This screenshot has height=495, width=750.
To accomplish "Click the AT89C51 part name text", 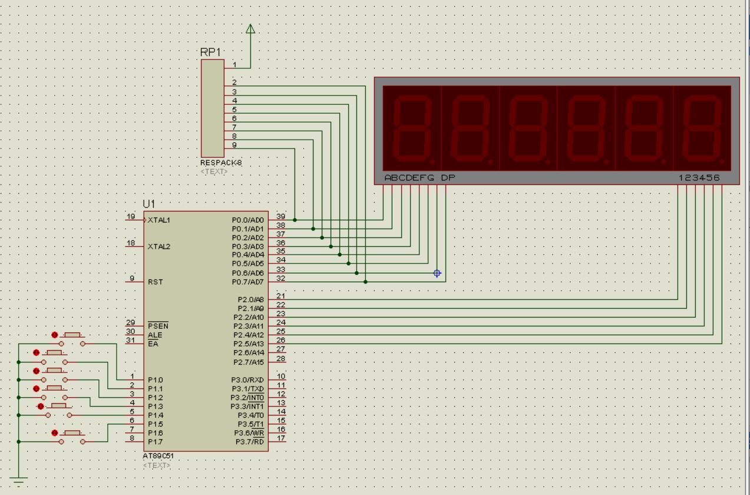I will coord(158,456).
